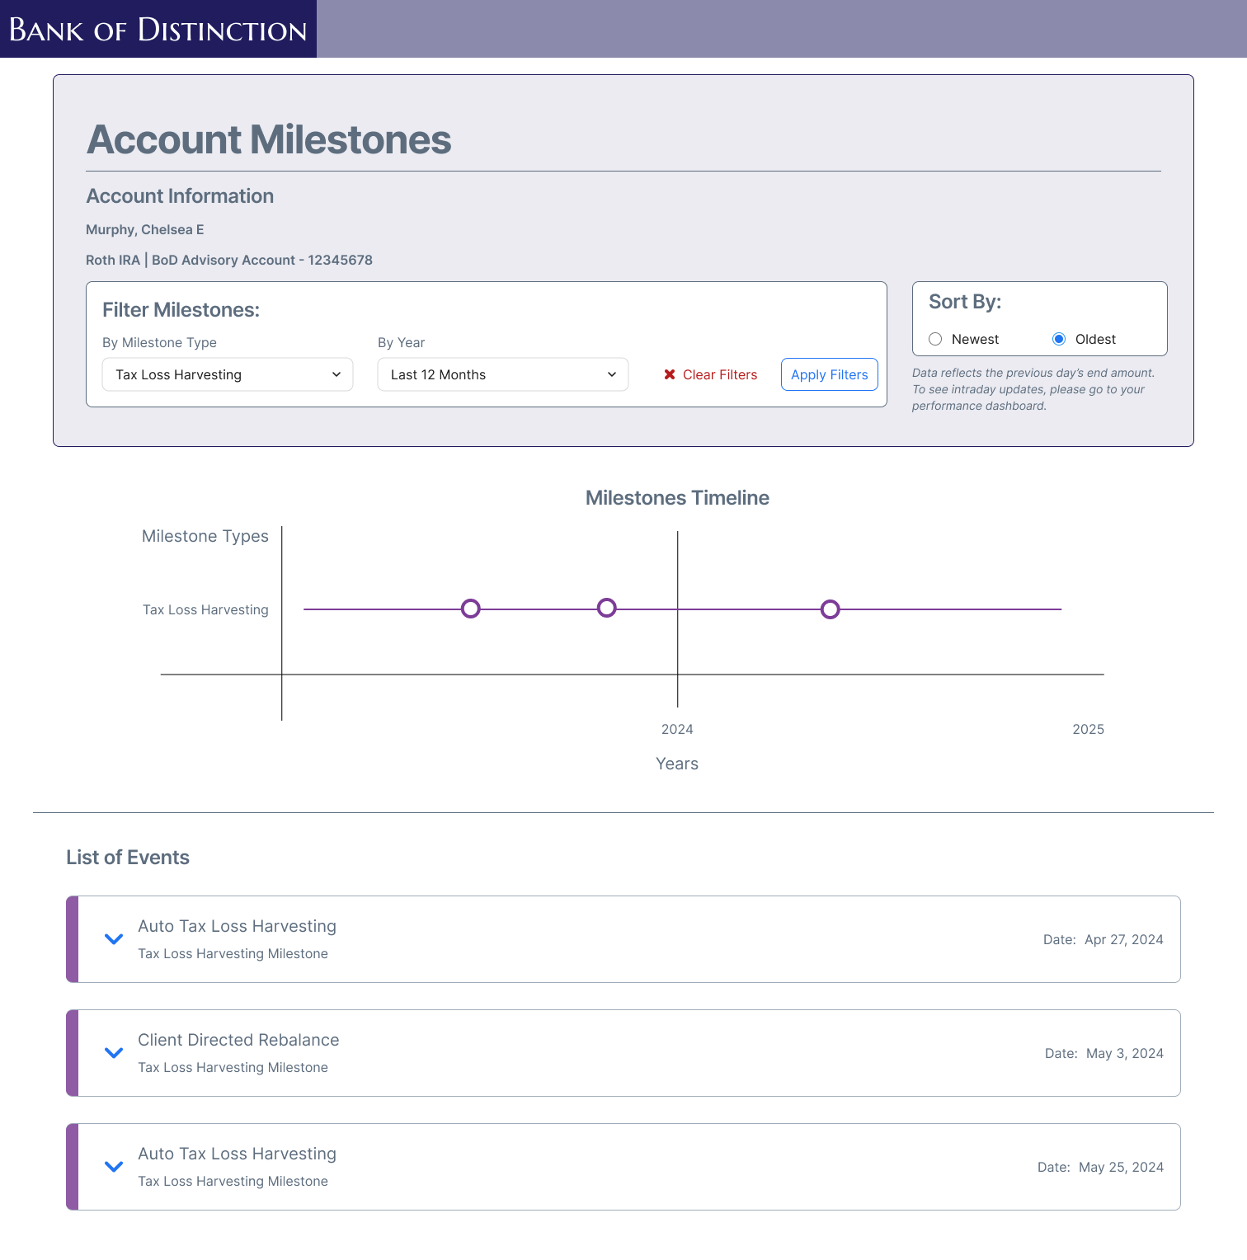Select the Newest sort radio button

click(935, 339)
